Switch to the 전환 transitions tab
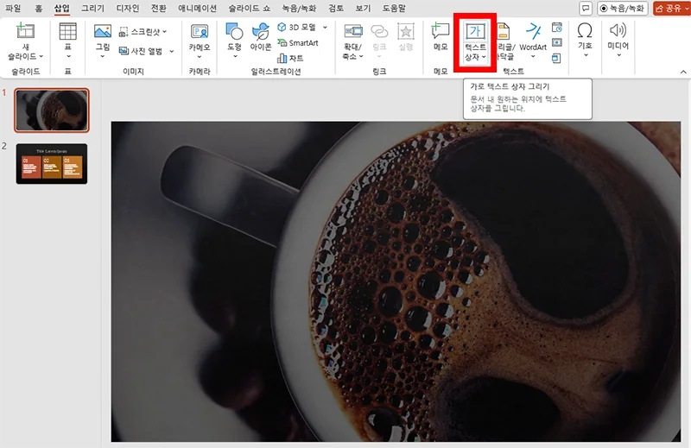Screen dimensions: 691x448 click(x=159, y=9)
